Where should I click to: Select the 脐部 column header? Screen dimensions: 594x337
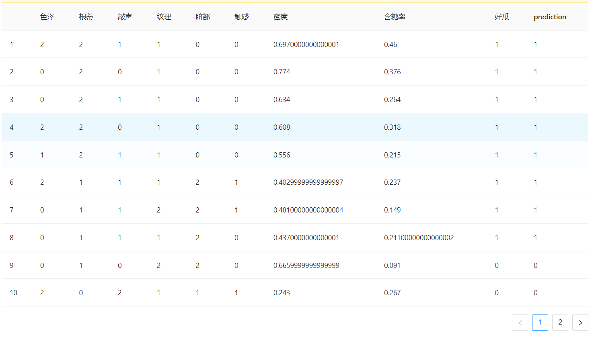point(203,17)
